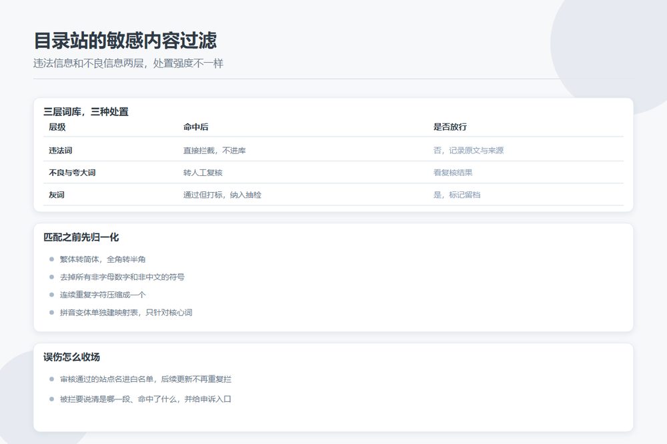
Task: Click bullet 拼音变体单独建映射表，只针对核心词
Action: pos(126,313)
